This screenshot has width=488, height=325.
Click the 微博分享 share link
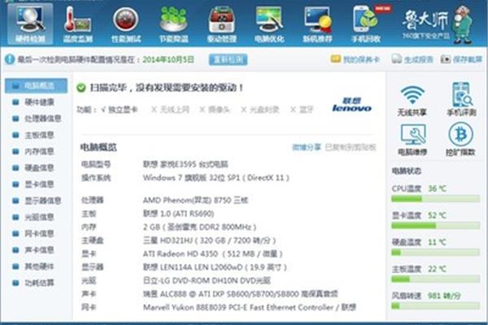coord(307,147)
